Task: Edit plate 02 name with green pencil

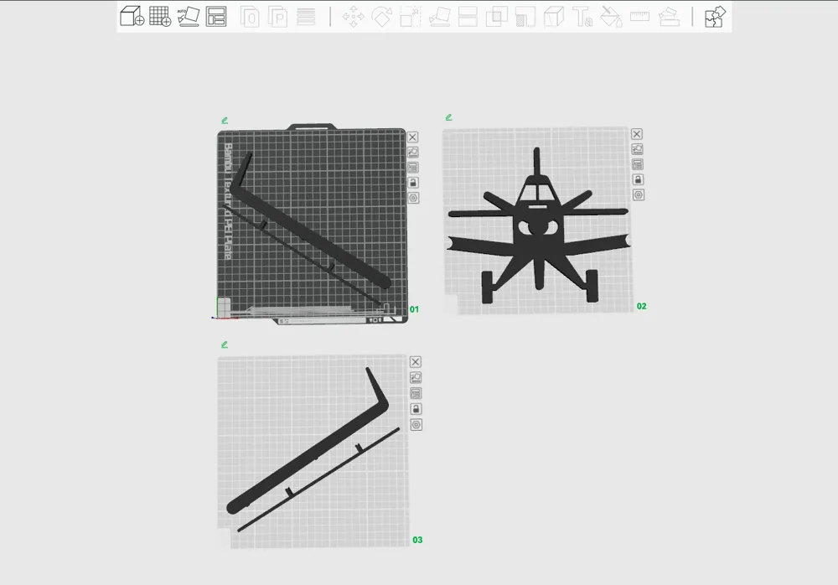Action: pos(449,117)
